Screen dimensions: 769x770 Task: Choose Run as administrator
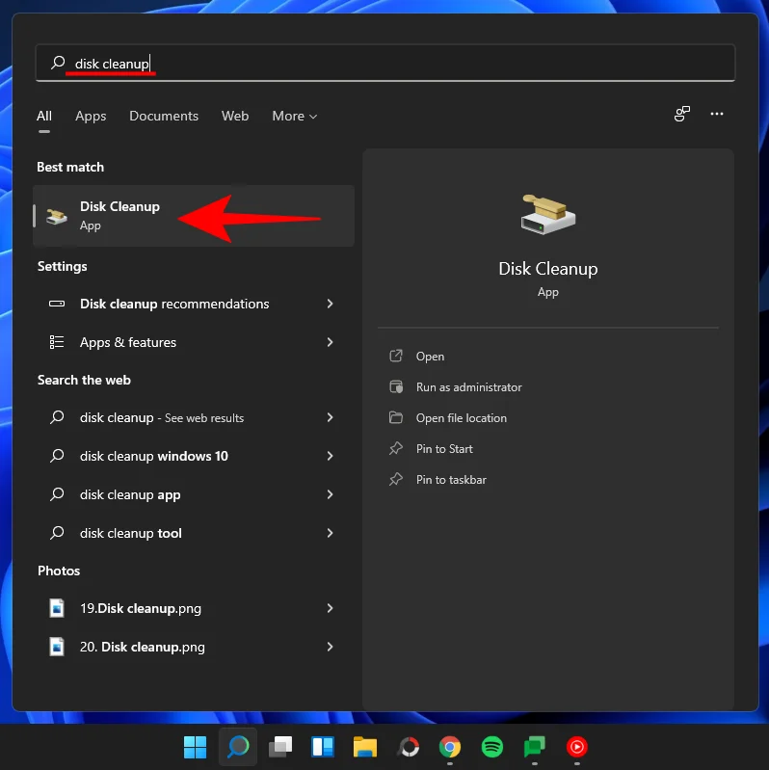pyautogui.click(x=469, y=387)
